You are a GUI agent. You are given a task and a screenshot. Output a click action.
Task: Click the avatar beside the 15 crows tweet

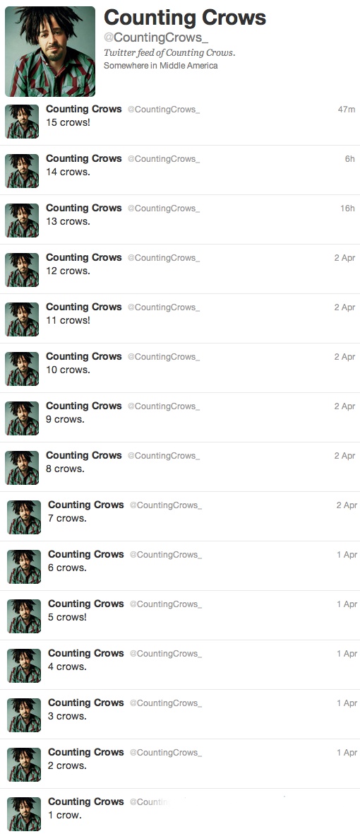(x=22, y=122)
